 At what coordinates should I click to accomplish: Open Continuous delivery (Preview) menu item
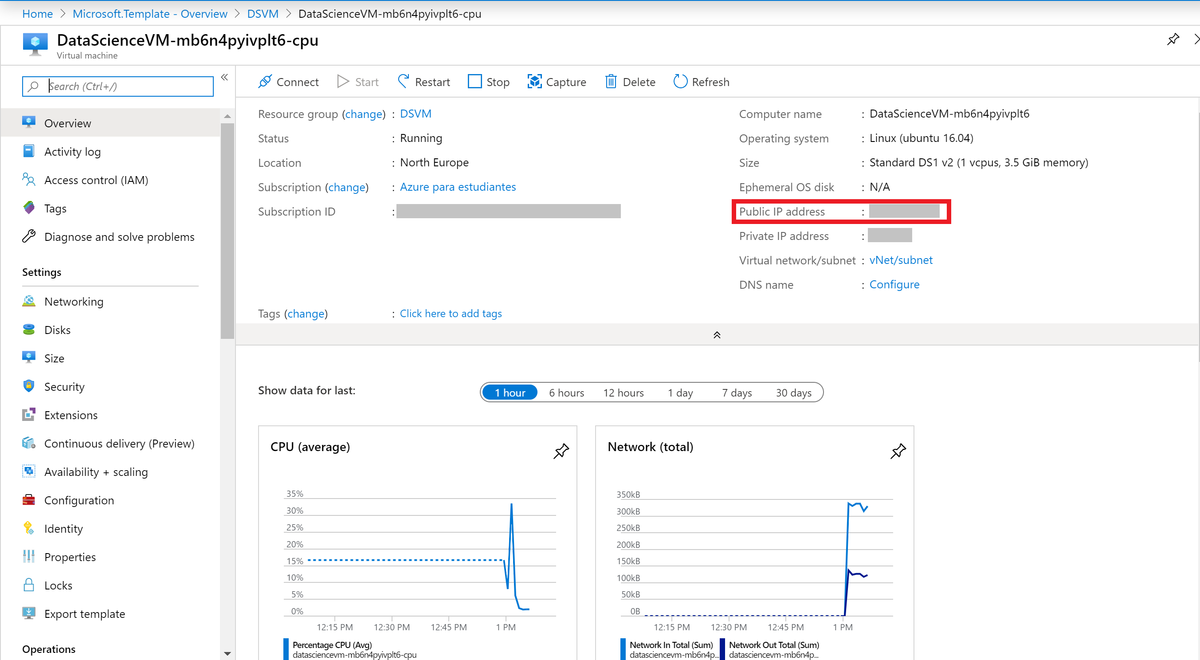110,444
